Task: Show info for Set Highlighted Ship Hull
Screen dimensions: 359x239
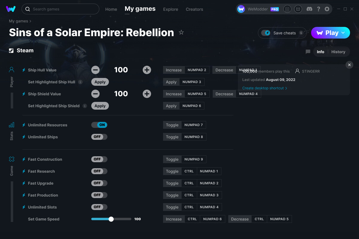Action: 80,82
